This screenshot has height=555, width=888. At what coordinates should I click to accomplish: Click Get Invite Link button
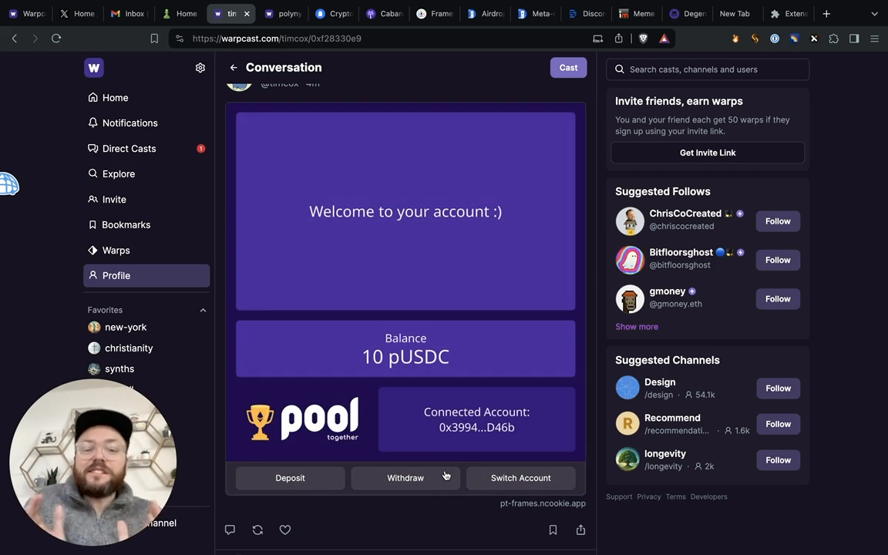[x=708, y=153]
